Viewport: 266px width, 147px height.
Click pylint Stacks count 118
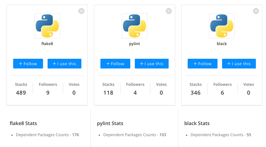(108, 93)
